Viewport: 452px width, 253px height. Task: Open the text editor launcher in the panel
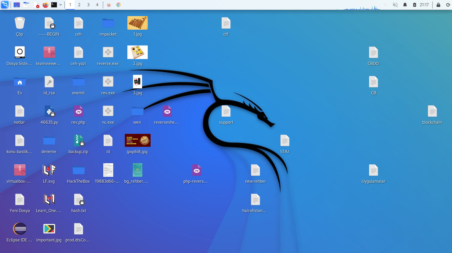click(36, 5)
